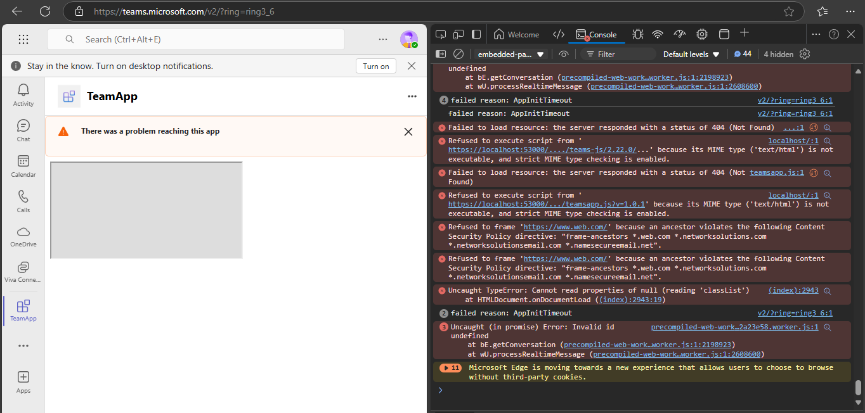Click the gray app placeholder frame
Viewport: 865px width, 413px height.
[146, 210]
